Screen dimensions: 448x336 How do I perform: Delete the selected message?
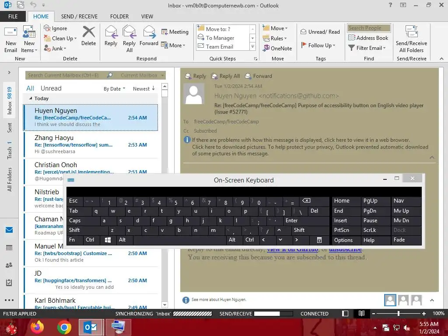(88, 36)
